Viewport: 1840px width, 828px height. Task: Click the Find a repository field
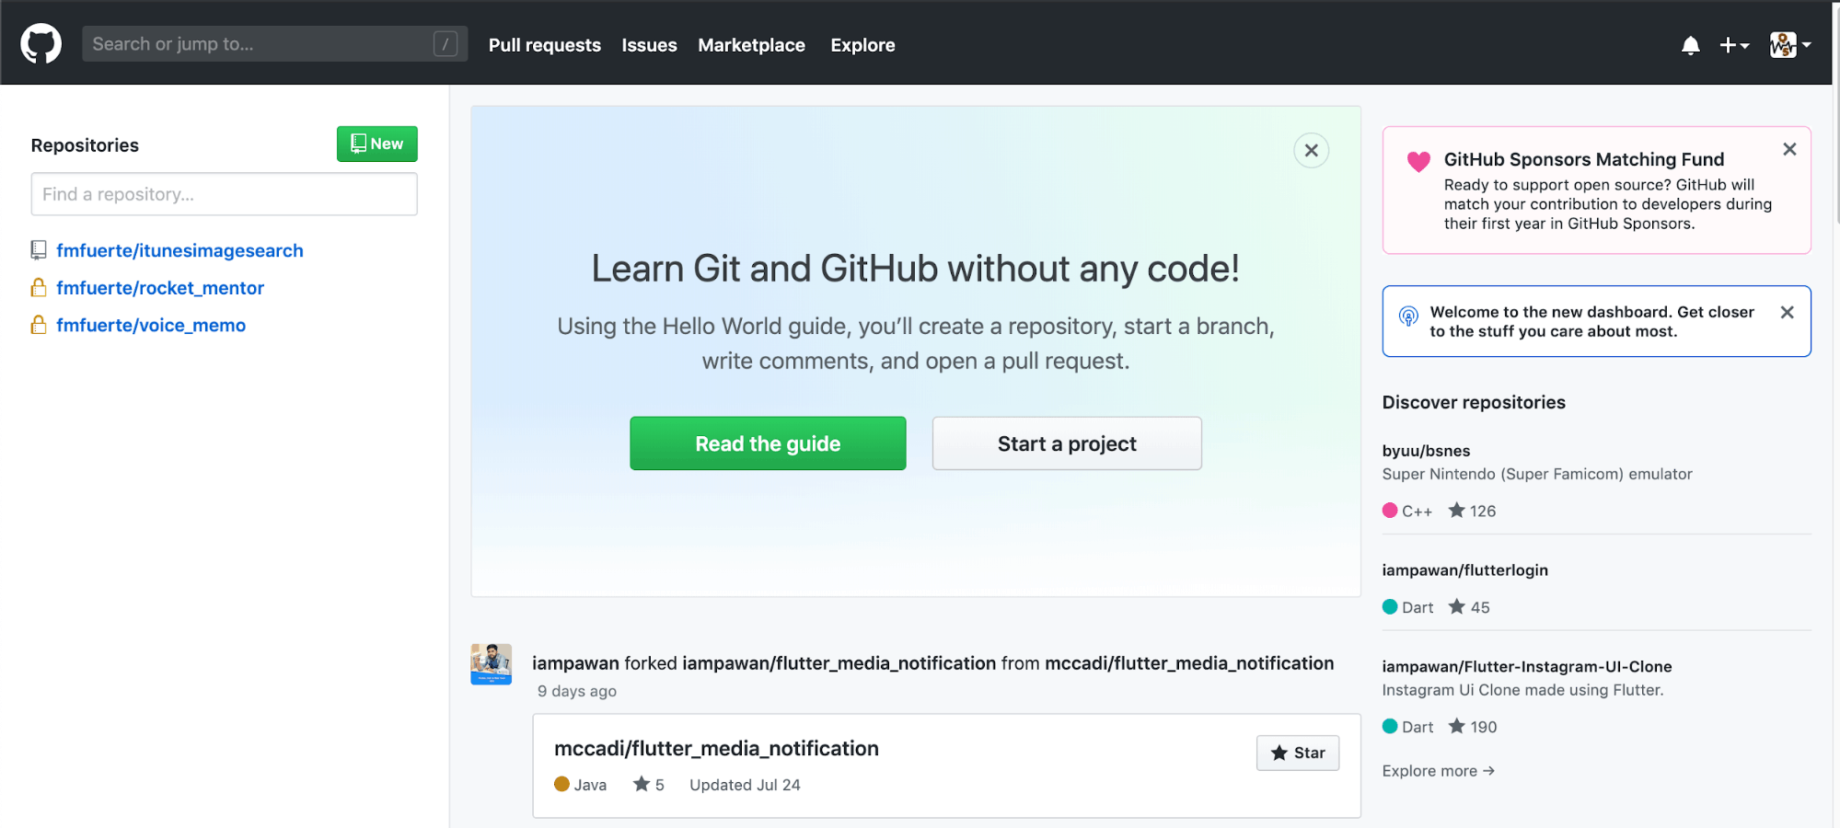224,194
